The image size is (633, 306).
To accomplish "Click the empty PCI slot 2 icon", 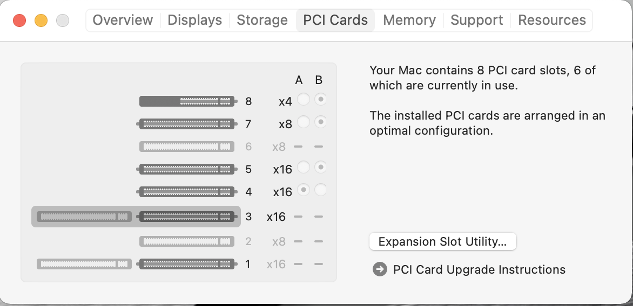I will click(x=187, y=241).
